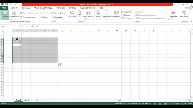
Task: Click the Вход sign-in link
Action: 187,8
